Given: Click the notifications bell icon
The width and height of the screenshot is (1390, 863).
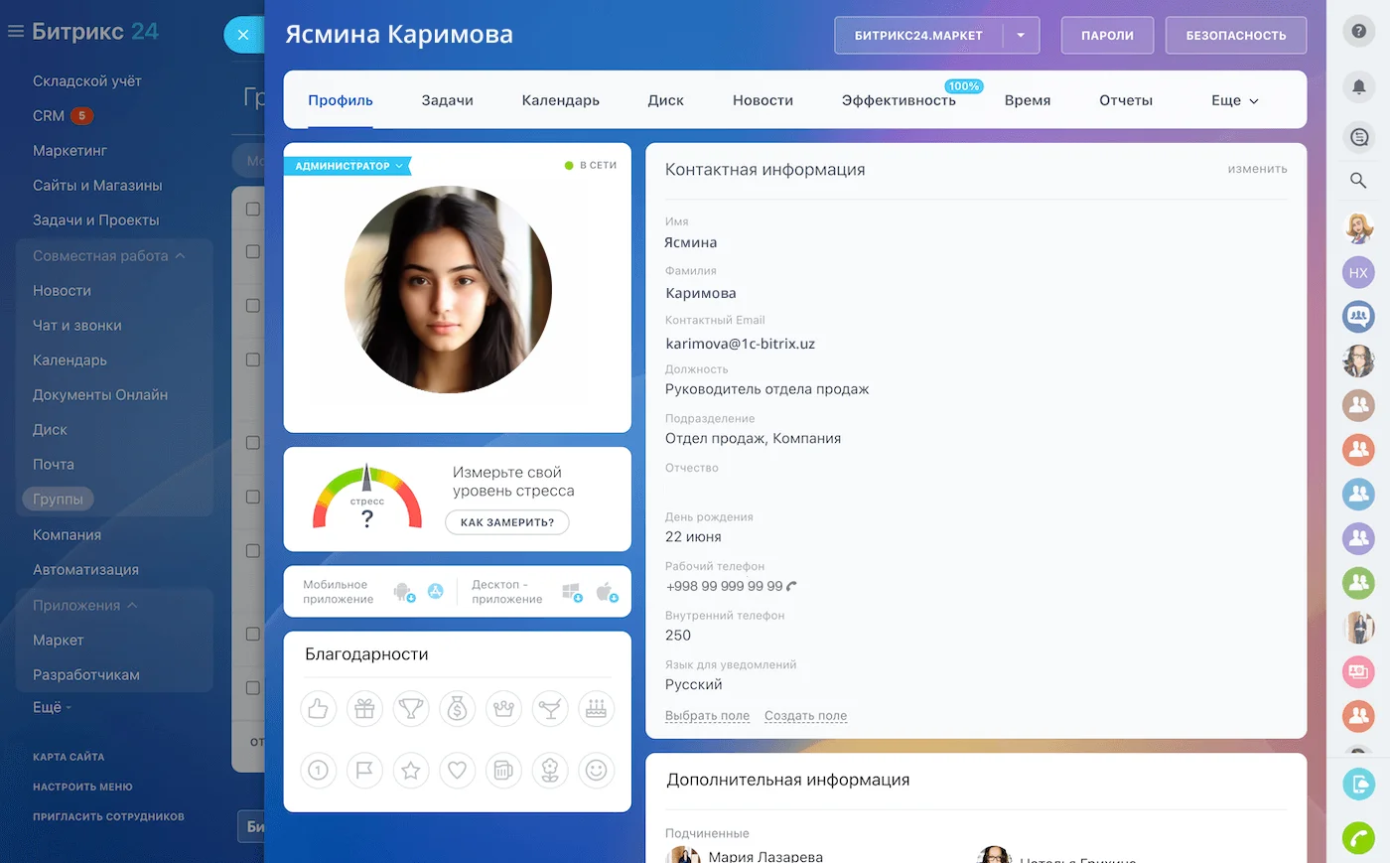Looking at the screenshot, I should pyautogui.click(x=1358, y=86).
